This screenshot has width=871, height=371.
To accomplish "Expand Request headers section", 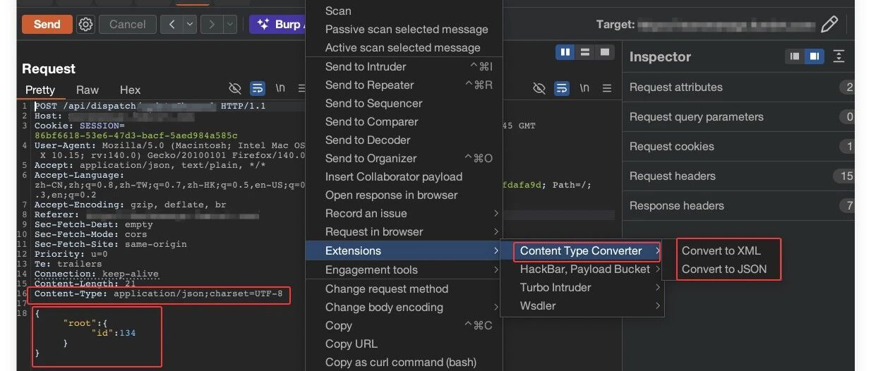I will pos(739,176).
